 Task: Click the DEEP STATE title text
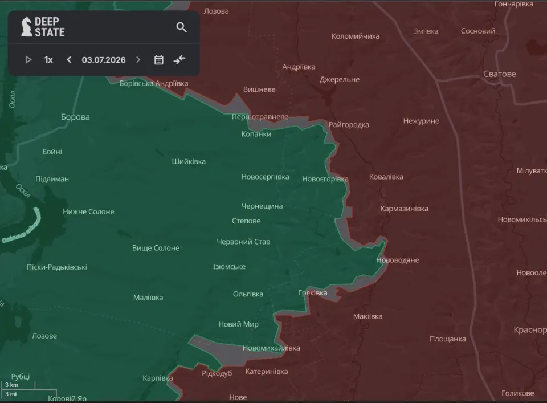pos(50,27)
